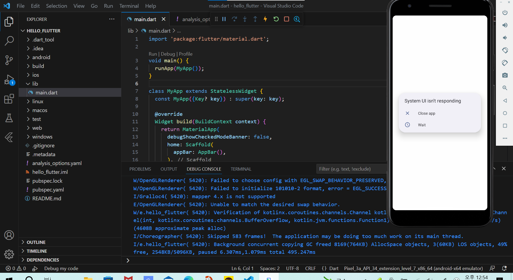This screenshot has width=513, height=280.
Task: Open Dart DevTools widget inspector icon
Action: coord(297,19)
